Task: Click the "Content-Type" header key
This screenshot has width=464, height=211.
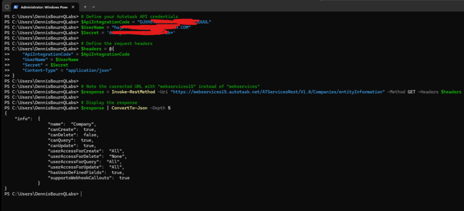Action: point(40,70)
